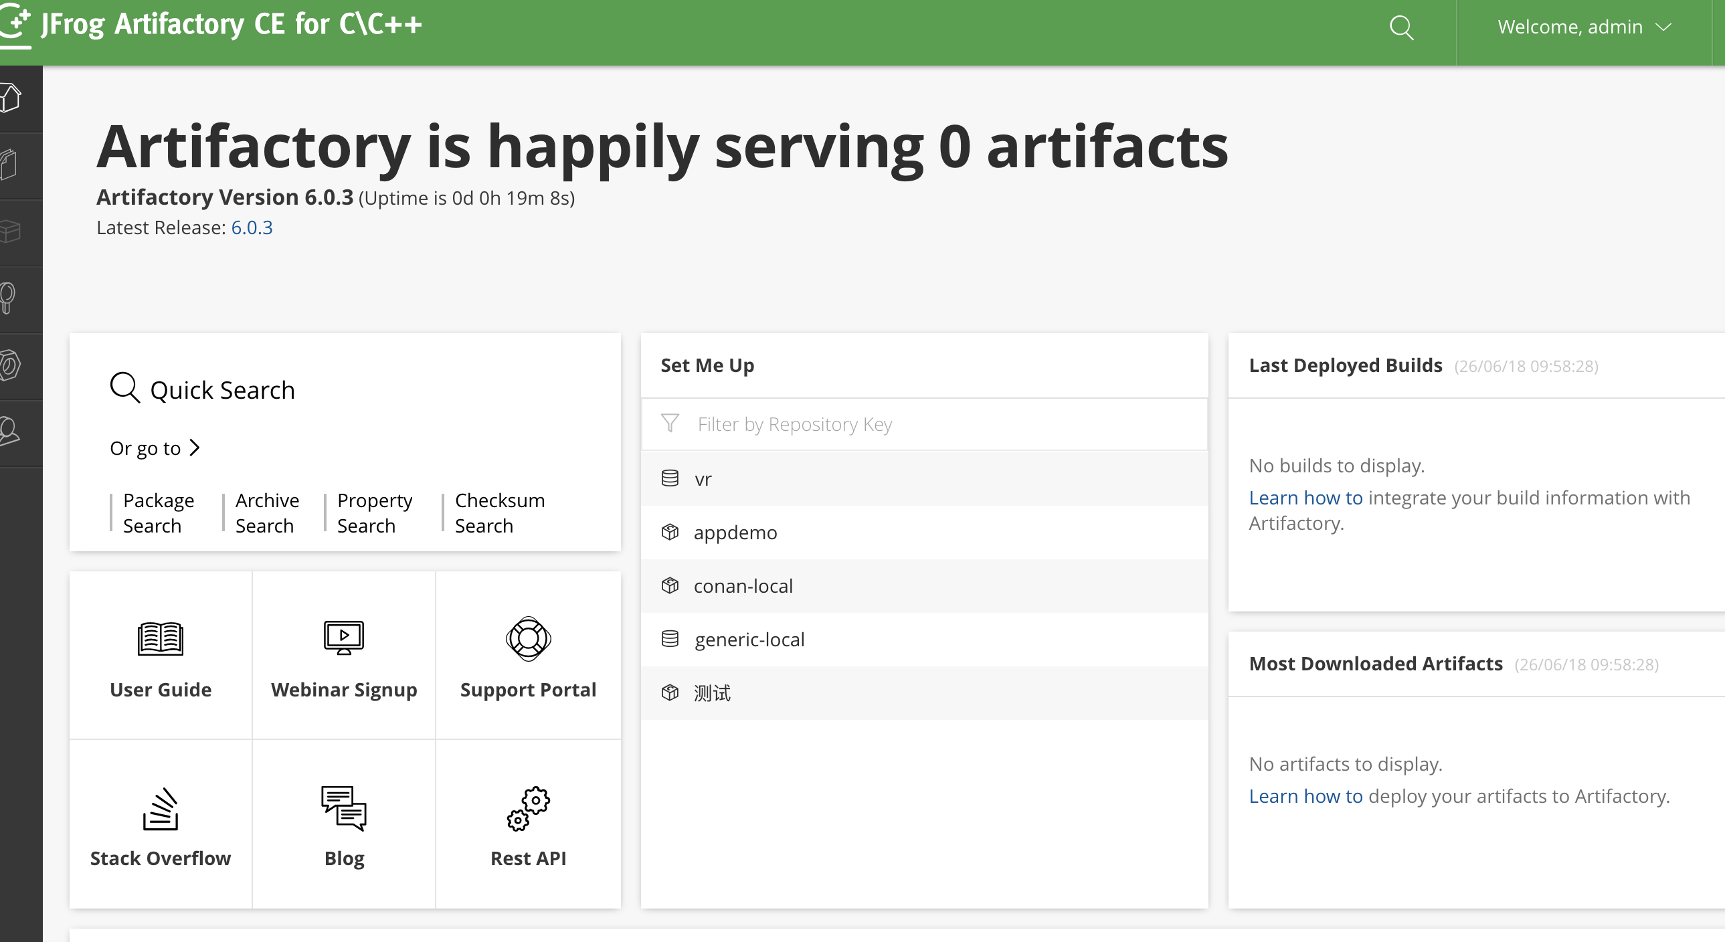Image resolution: width=1725 pixels, height=942 pixels.
Task: Follow the 6.0.3 latest release link
Action: tap(252, 227)
